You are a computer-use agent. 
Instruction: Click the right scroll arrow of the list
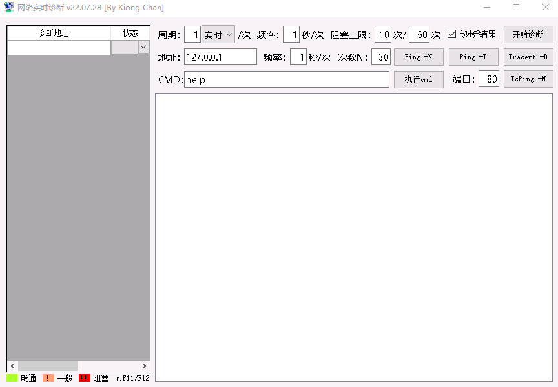(144, 366)
